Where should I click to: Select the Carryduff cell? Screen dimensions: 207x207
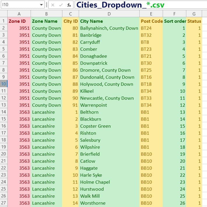[x=109, y=42]
